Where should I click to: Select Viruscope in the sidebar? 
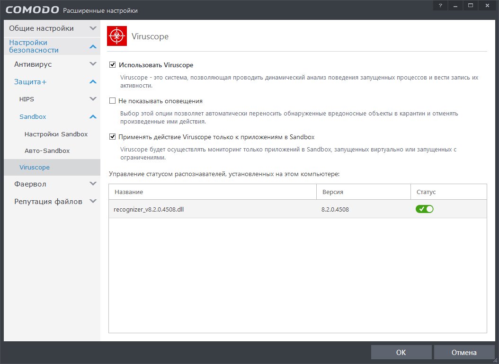click(52, 168)
